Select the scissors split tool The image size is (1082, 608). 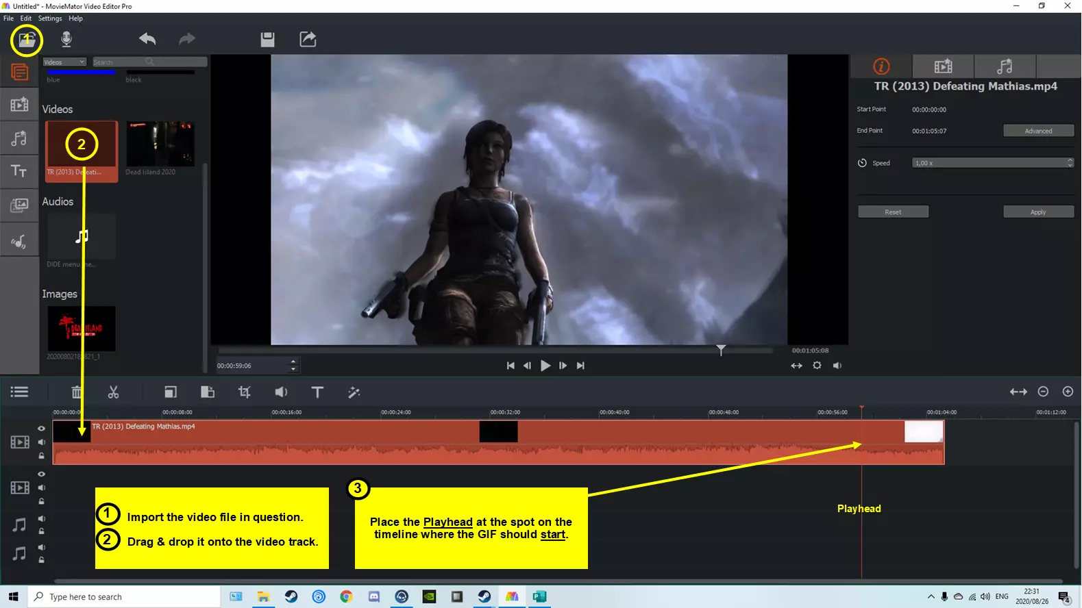point(113,392)
